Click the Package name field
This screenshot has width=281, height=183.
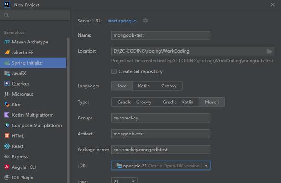pos(161,150)
